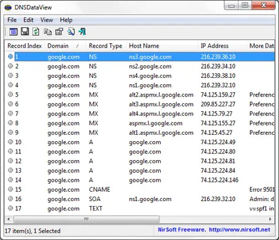Image resolution: width=279 pixels, height=240 pixels.
Task: Minimize the DNSDataView window
Action: 231,5
